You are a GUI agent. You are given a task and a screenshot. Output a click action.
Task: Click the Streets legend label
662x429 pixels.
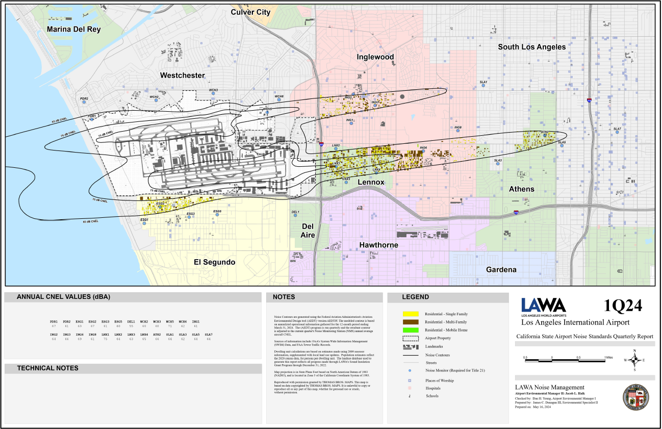tap(431, 363)
